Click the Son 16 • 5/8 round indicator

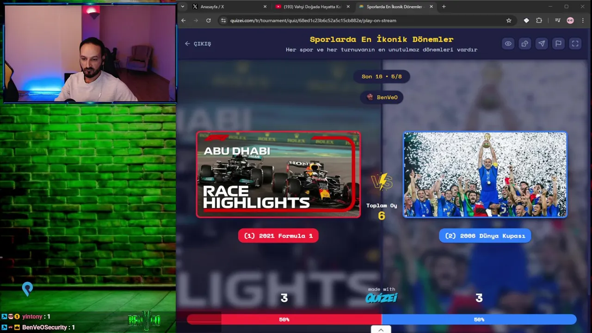click(x=382, y=76)
